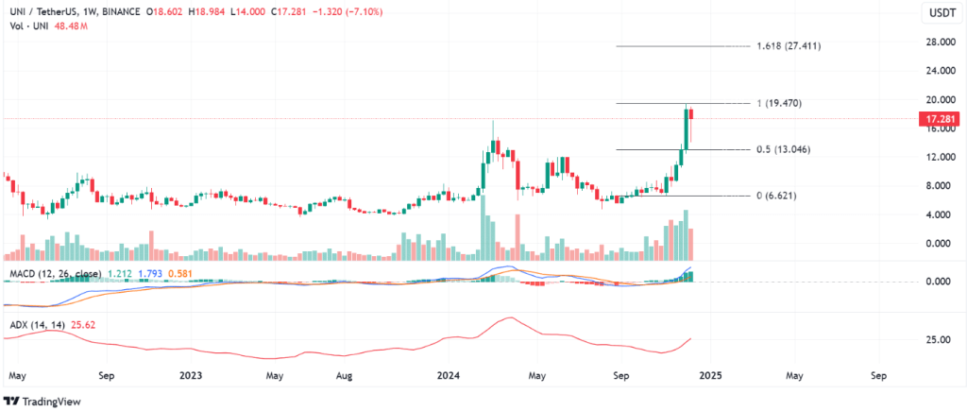Click the red ADX line peak in 2024

tap(510, 317)
